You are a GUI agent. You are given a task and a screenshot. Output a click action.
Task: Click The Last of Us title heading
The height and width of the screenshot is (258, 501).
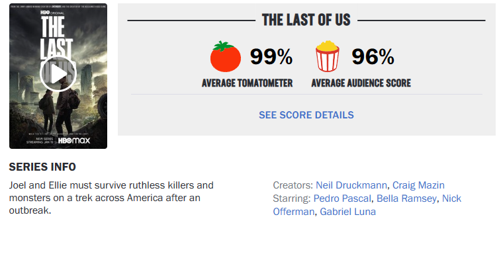(306, 20)
